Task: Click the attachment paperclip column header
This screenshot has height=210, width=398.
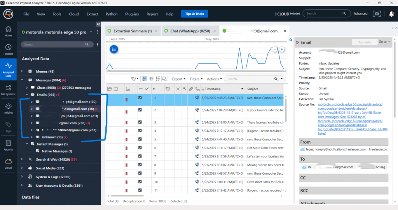Action: (191, 89)
